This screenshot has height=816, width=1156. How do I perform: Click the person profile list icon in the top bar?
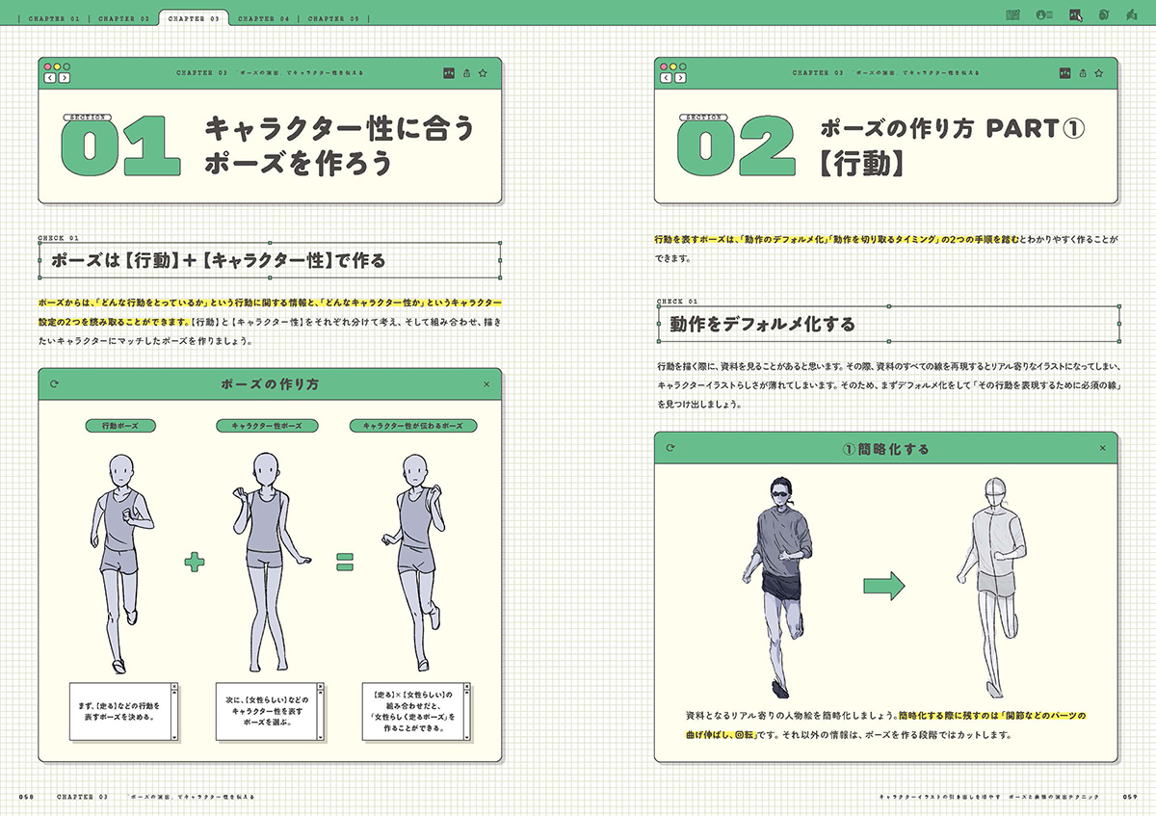click(1043, 14)
